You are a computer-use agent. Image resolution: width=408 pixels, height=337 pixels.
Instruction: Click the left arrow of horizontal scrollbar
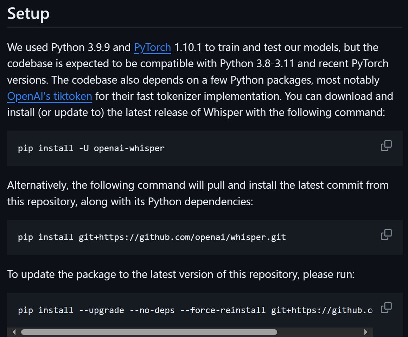tap(14, 332)
